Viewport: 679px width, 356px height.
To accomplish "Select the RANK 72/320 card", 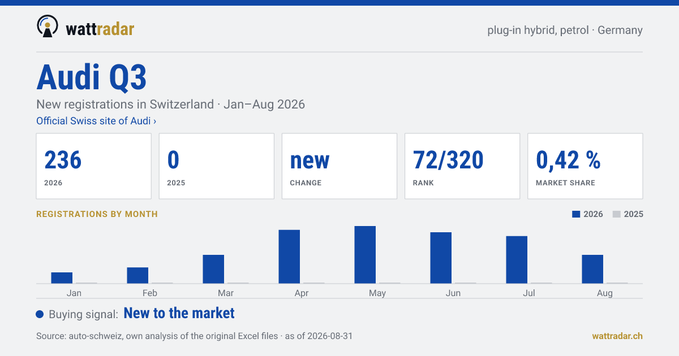I will pyautogui.click(x=462, y=166).
